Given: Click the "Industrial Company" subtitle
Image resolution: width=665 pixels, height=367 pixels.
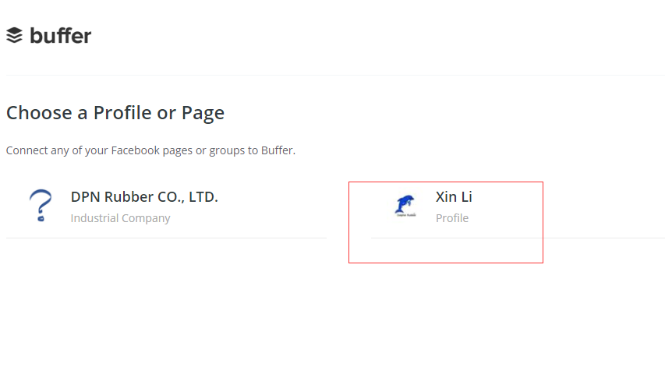Looking at the screenshot, I should tap(120, 218).
